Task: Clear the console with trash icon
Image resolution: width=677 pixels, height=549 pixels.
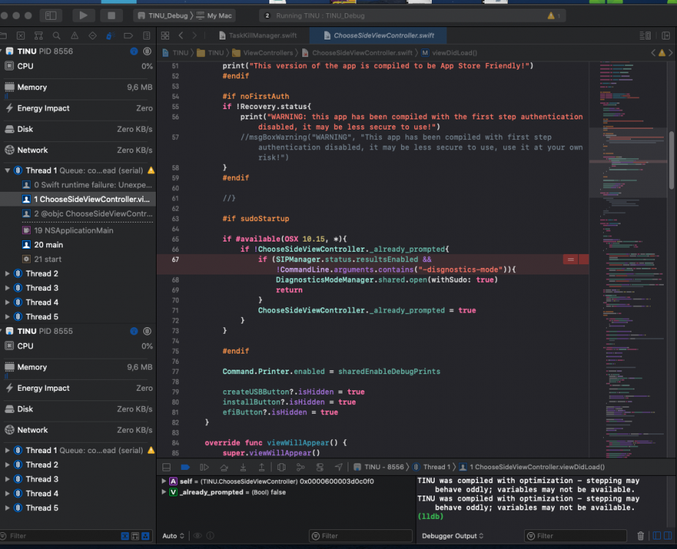Action: tap(640, 536)
